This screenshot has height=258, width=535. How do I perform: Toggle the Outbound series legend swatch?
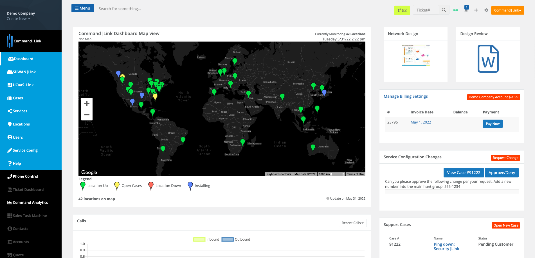[228, 239]
